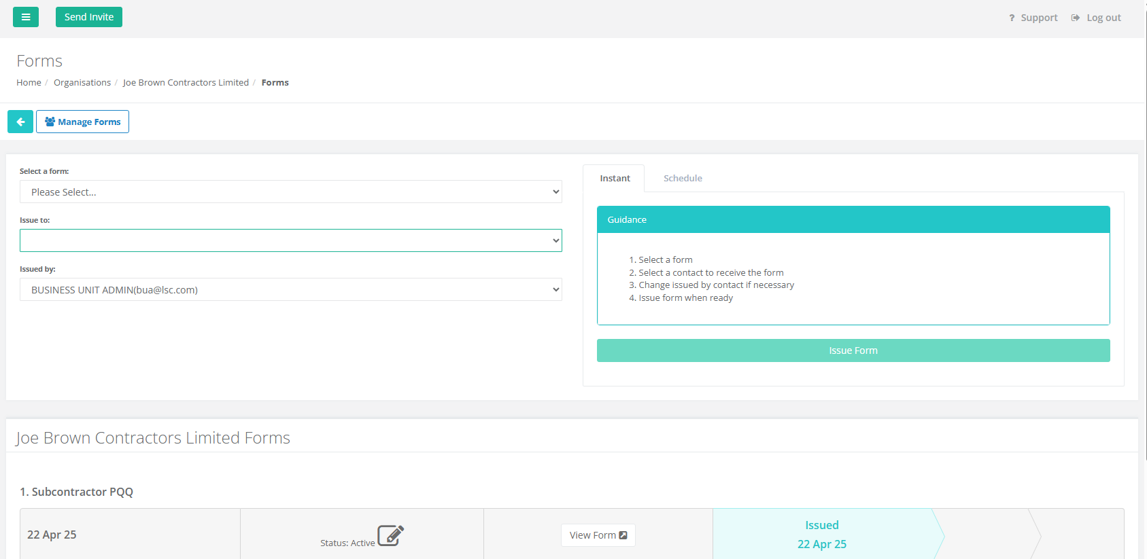Click the Log out link

(1103, 18)
